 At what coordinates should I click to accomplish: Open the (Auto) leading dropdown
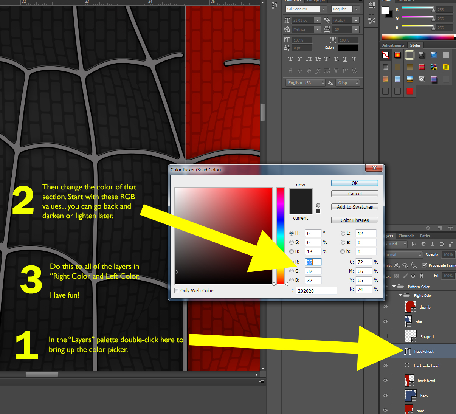[356, 20]
